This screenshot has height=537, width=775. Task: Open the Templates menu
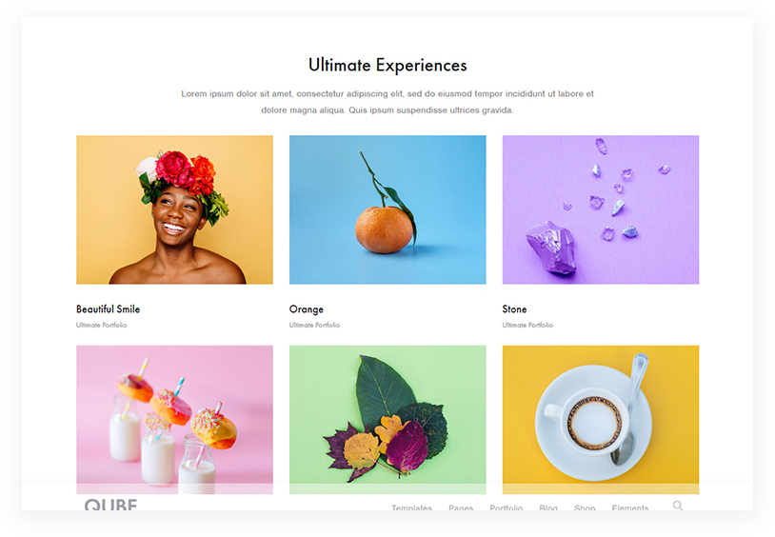coord(411,507)
